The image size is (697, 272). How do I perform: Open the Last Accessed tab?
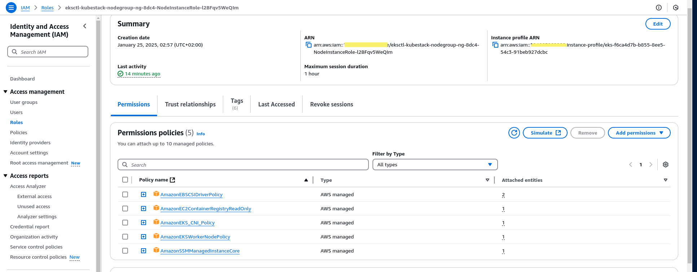click(x=276, y=104)
